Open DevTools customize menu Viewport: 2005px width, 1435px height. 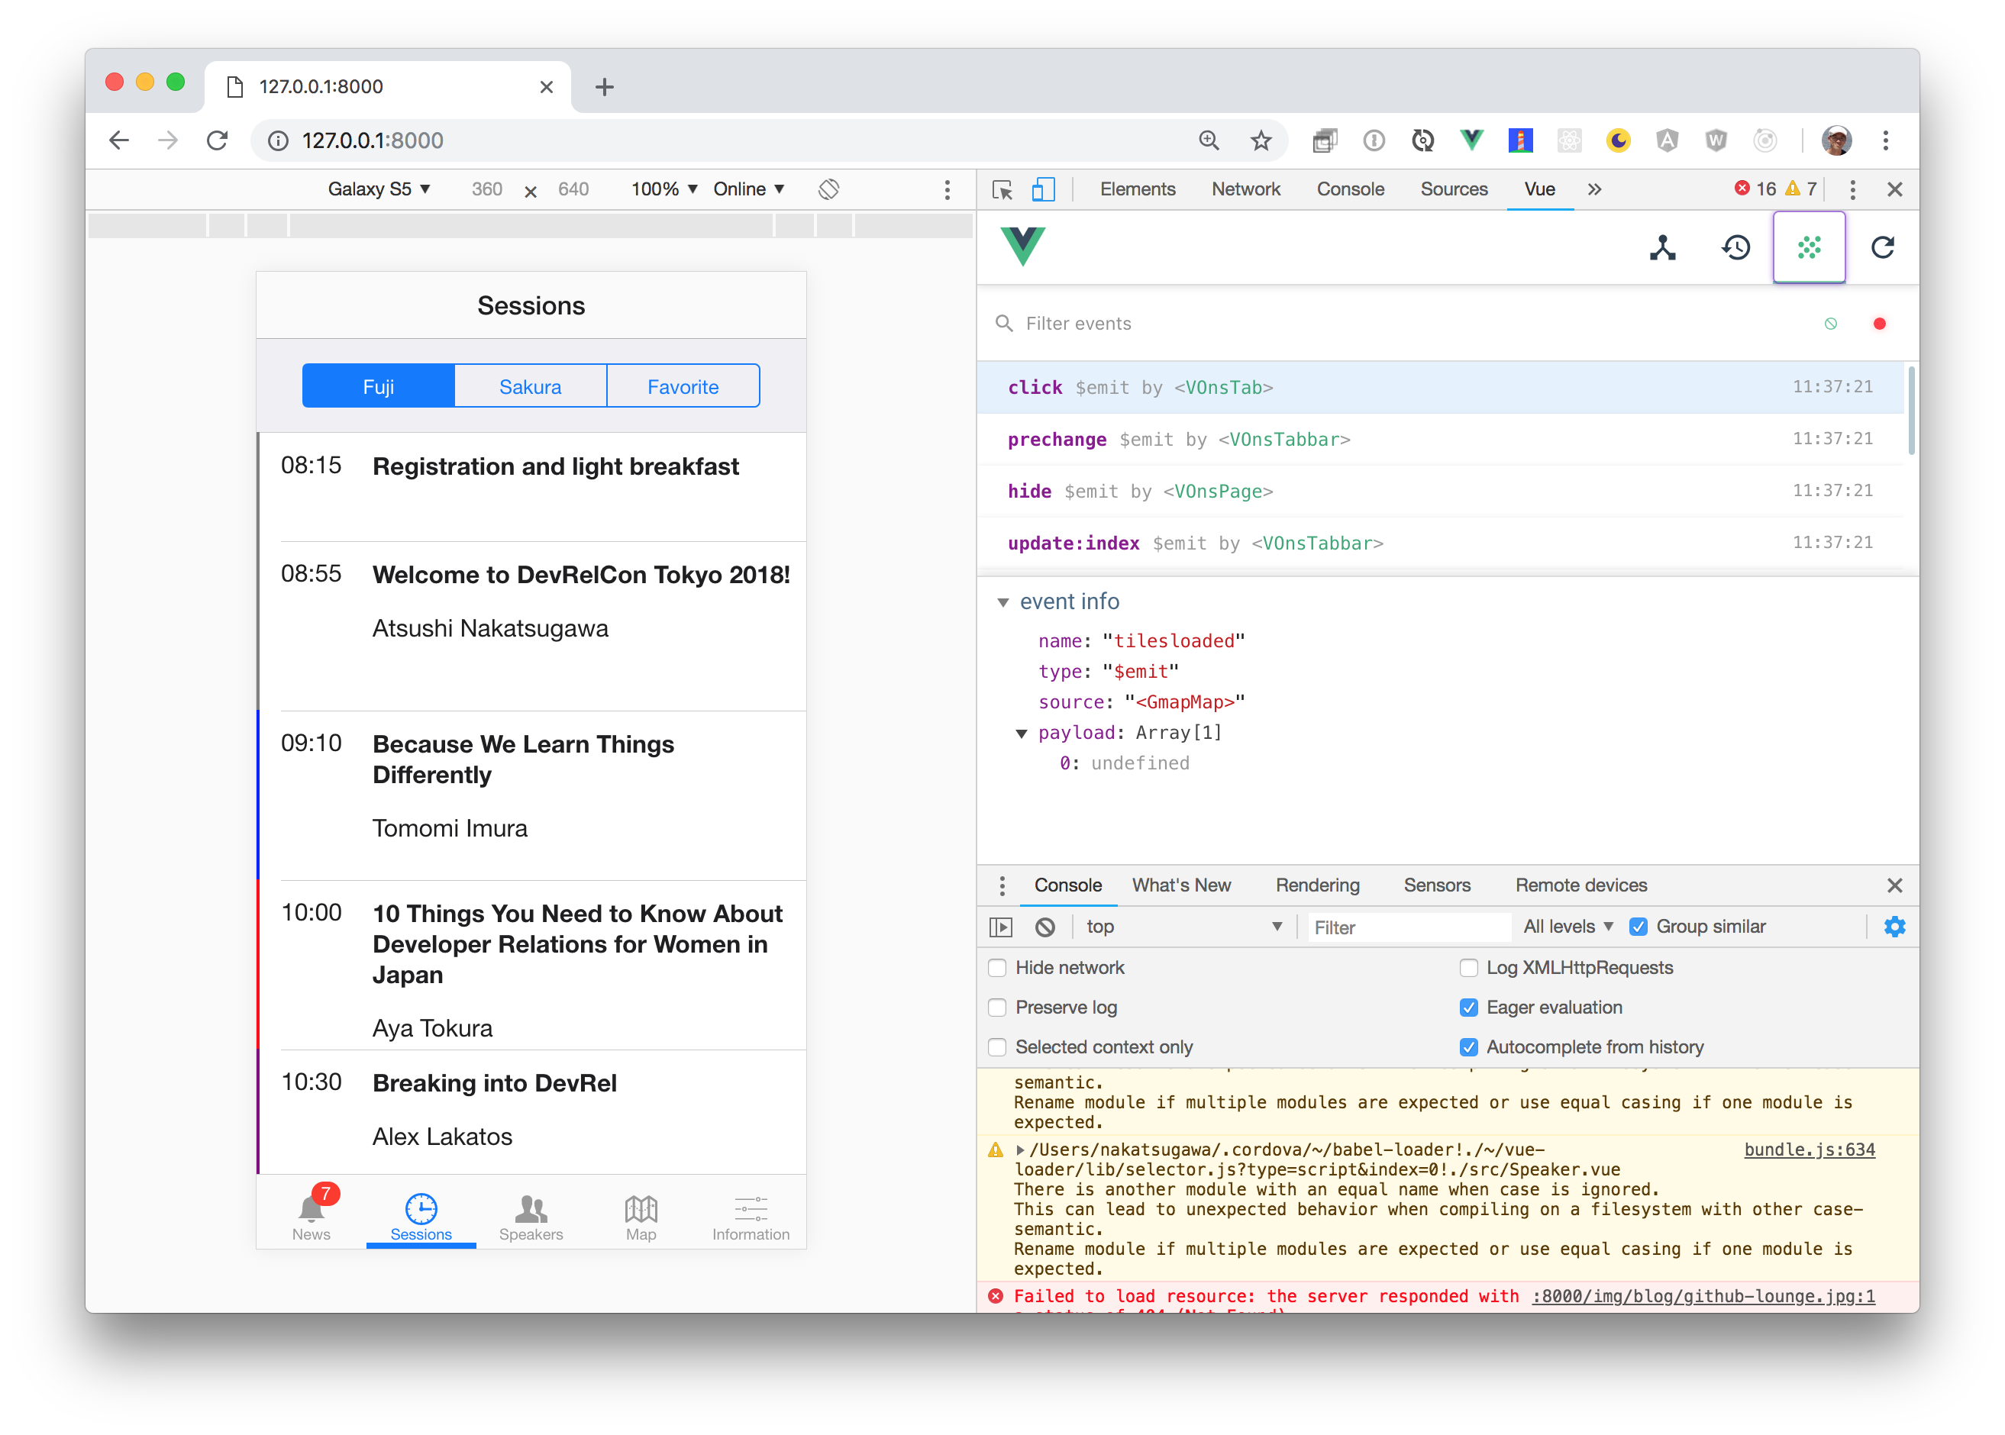pyautogui.click(x=1853, y=190)
